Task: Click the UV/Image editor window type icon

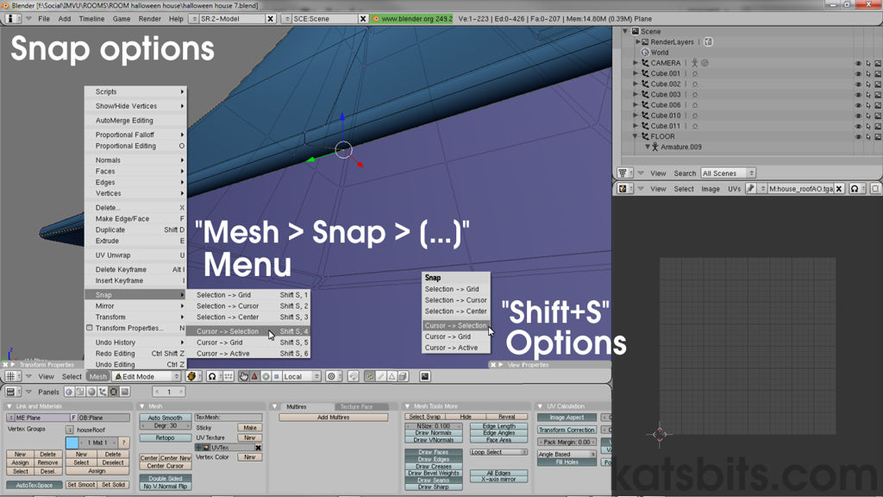Action: click(624, 189)
